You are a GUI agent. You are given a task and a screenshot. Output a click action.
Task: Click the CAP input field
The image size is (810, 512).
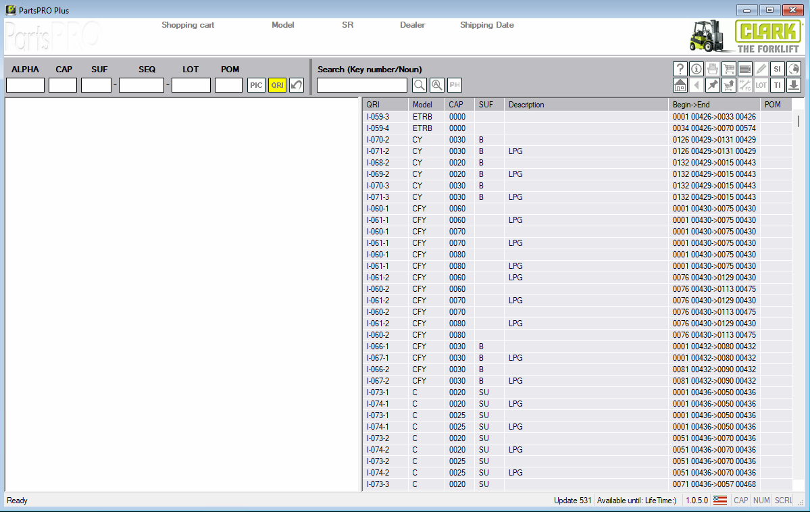point(63,85)
